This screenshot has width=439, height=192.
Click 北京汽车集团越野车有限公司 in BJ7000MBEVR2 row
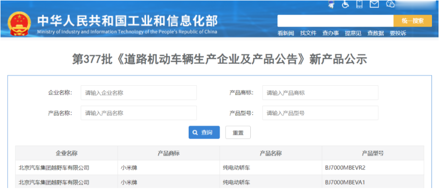pyautogui.click(x=54, y=168)
